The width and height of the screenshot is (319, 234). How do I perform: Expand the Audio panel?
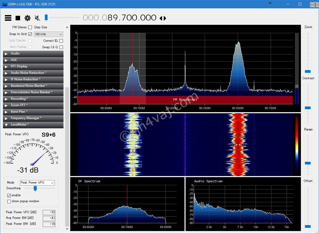coord(33,53)
